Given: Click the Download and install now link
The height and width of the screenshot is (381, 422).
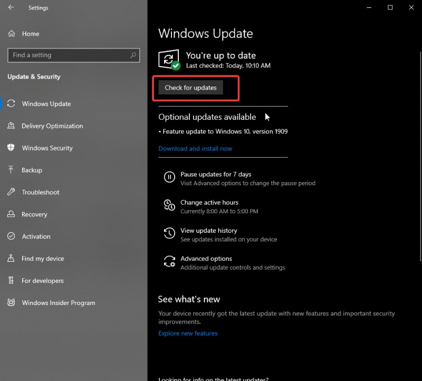Looking at the screenshot, I should pyautogui.click(x=195, y=148).
